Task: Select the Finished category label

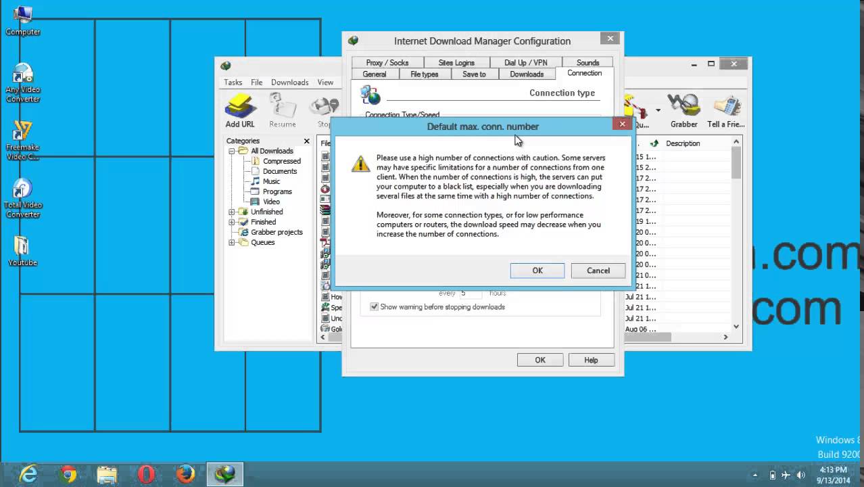Action: coord(263,222)
